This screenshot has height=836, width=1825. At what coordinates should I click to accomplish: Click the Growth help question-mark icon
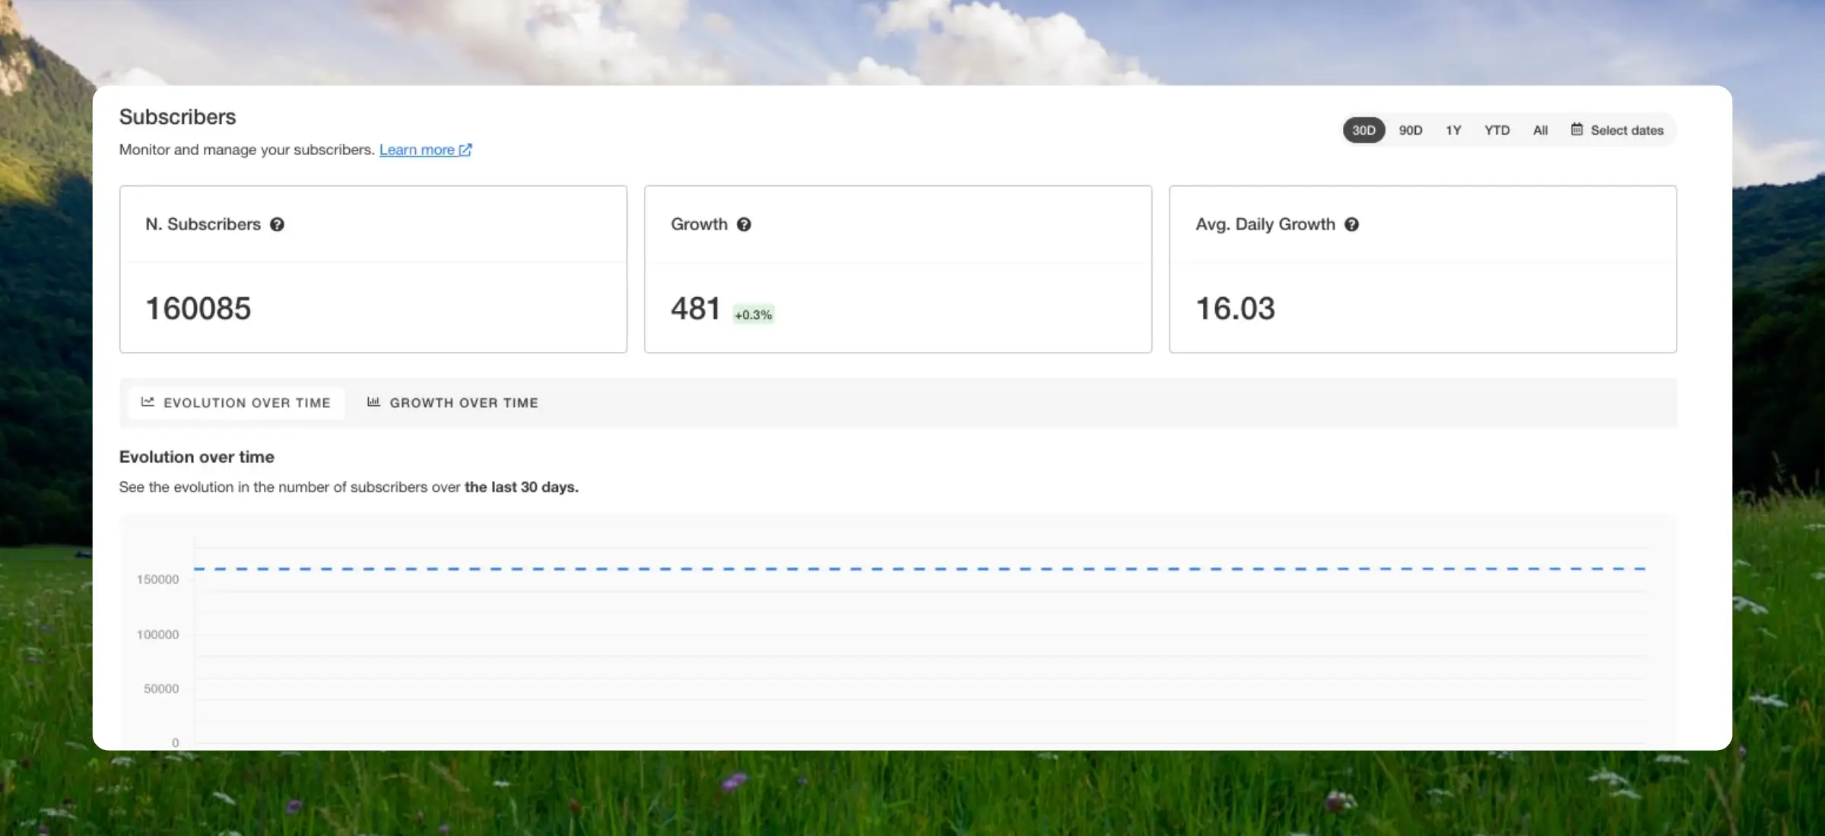(x=744, y=224)
